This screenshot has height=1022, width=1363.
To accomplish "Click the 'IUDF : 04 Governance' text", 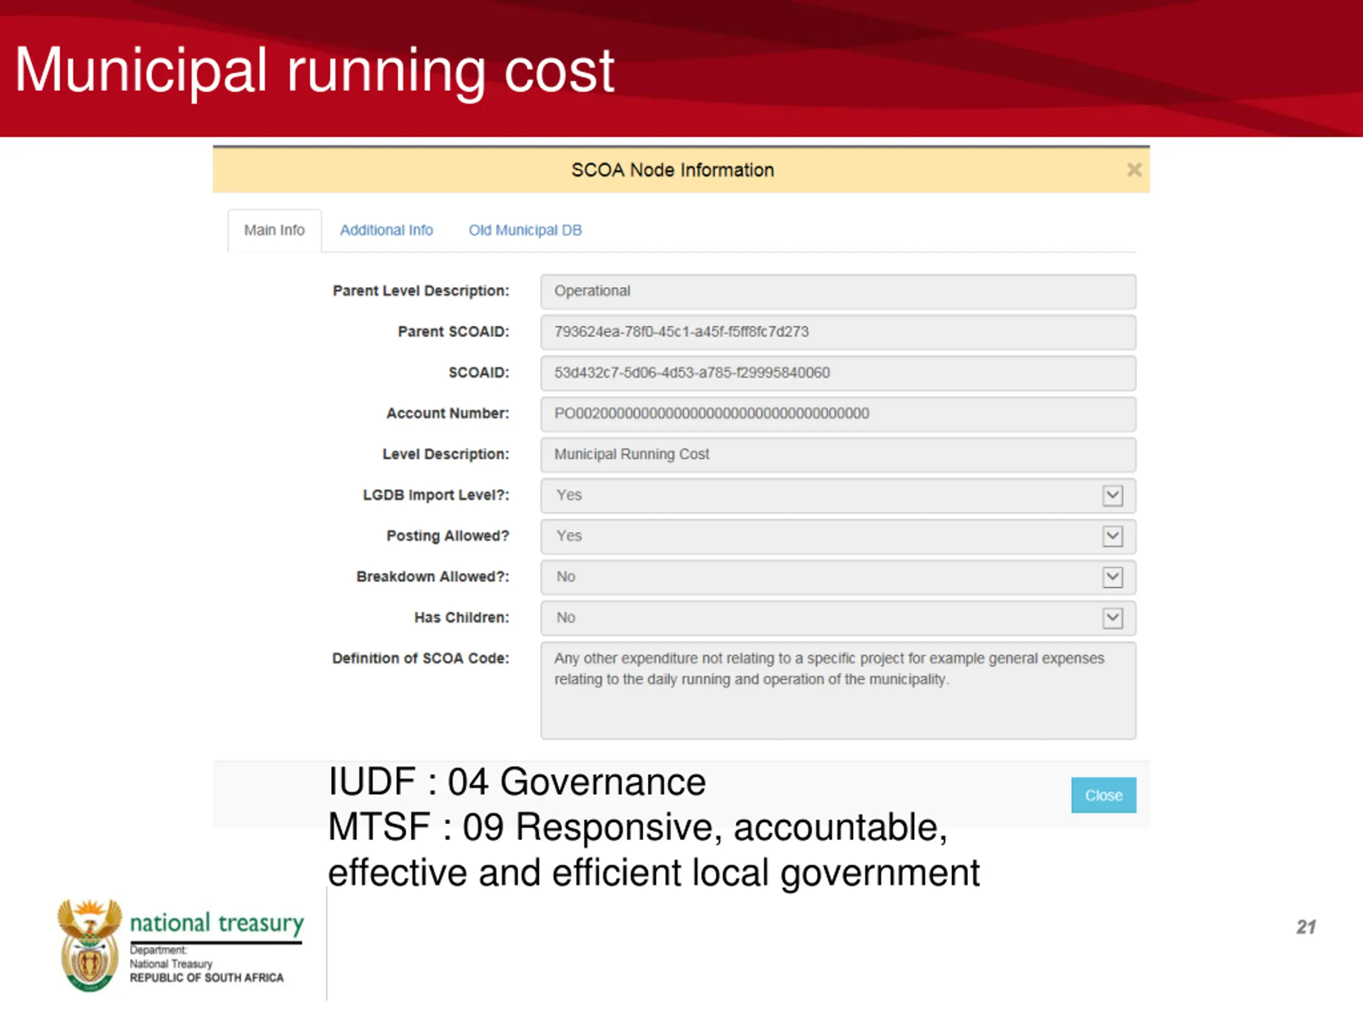I will click(516, 782).
